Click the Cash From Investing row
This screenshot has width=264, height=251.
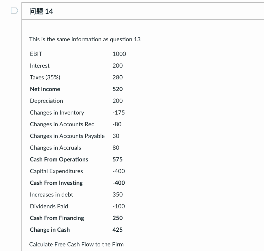[56, 183]
